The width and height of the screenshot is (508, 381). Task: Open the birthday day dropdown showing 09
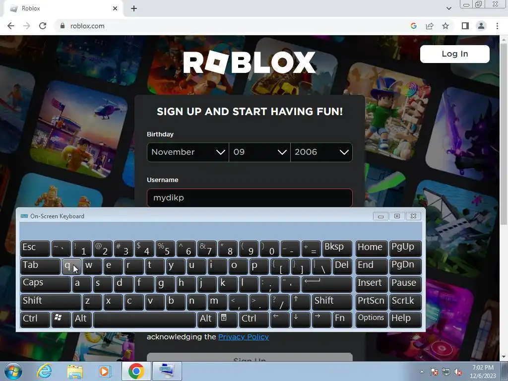(259, 152)
